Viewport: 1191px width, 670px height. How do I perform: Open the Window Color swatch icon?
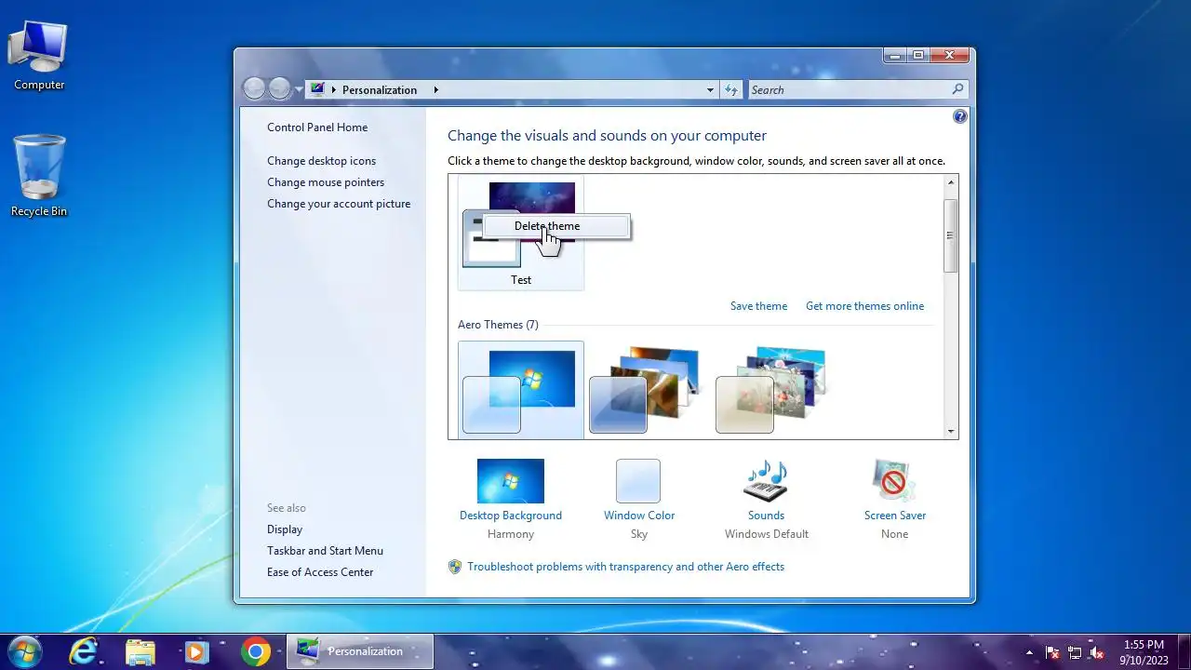(638, 481)
